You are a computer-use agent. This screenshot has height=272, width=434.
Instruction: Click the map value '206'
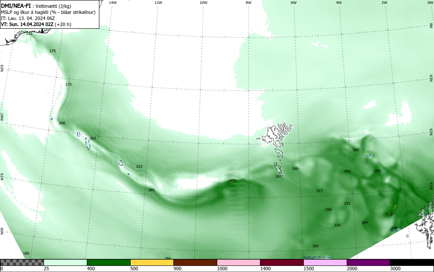click(62, 123)
